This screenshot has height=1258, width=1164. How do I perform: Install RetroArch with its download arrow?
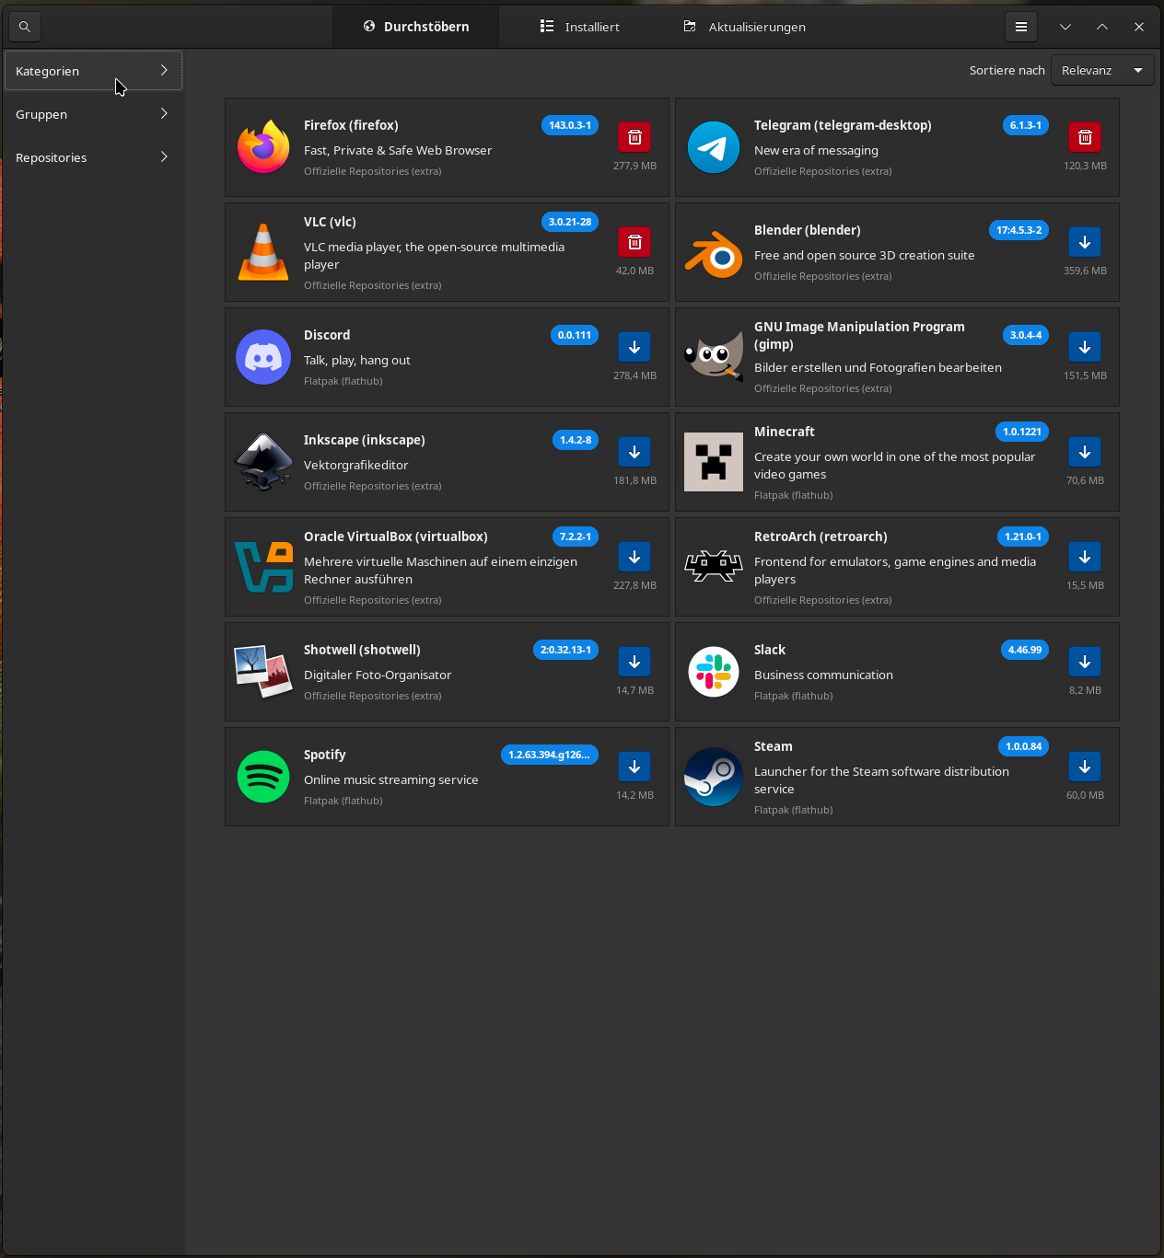[1085, 557]
